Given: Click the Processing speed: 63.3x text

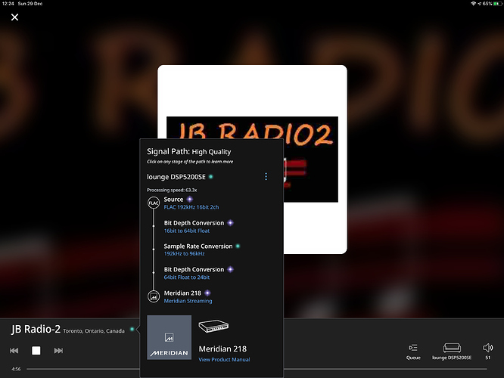Looking at the screenshot, I should (172, 190).
